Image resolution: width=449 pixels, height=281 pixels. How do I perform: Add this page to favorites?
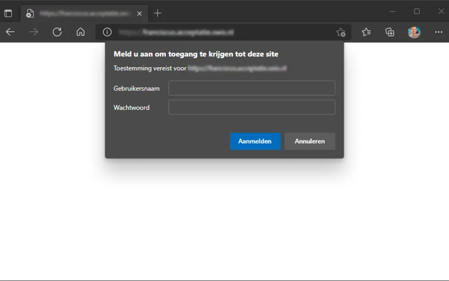tap(341, 32)
